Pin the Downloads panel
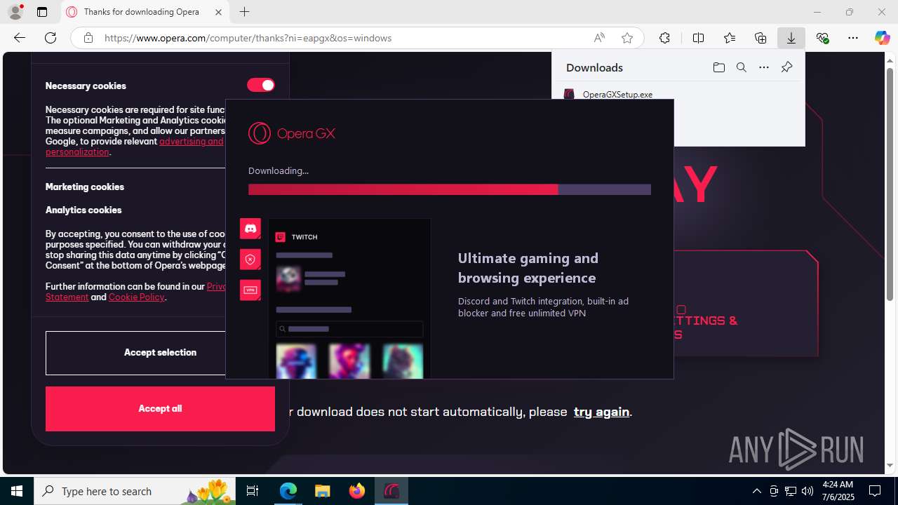898x505 pixels. click(786, 67)
